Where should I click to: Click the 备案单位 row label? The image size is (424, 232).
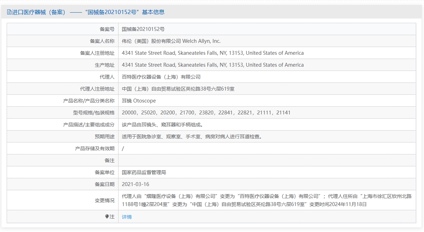click(x=105, y=172)
